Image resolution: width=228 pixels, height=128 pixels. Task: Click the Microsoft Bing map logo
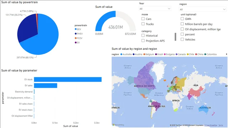click(118, 125)
